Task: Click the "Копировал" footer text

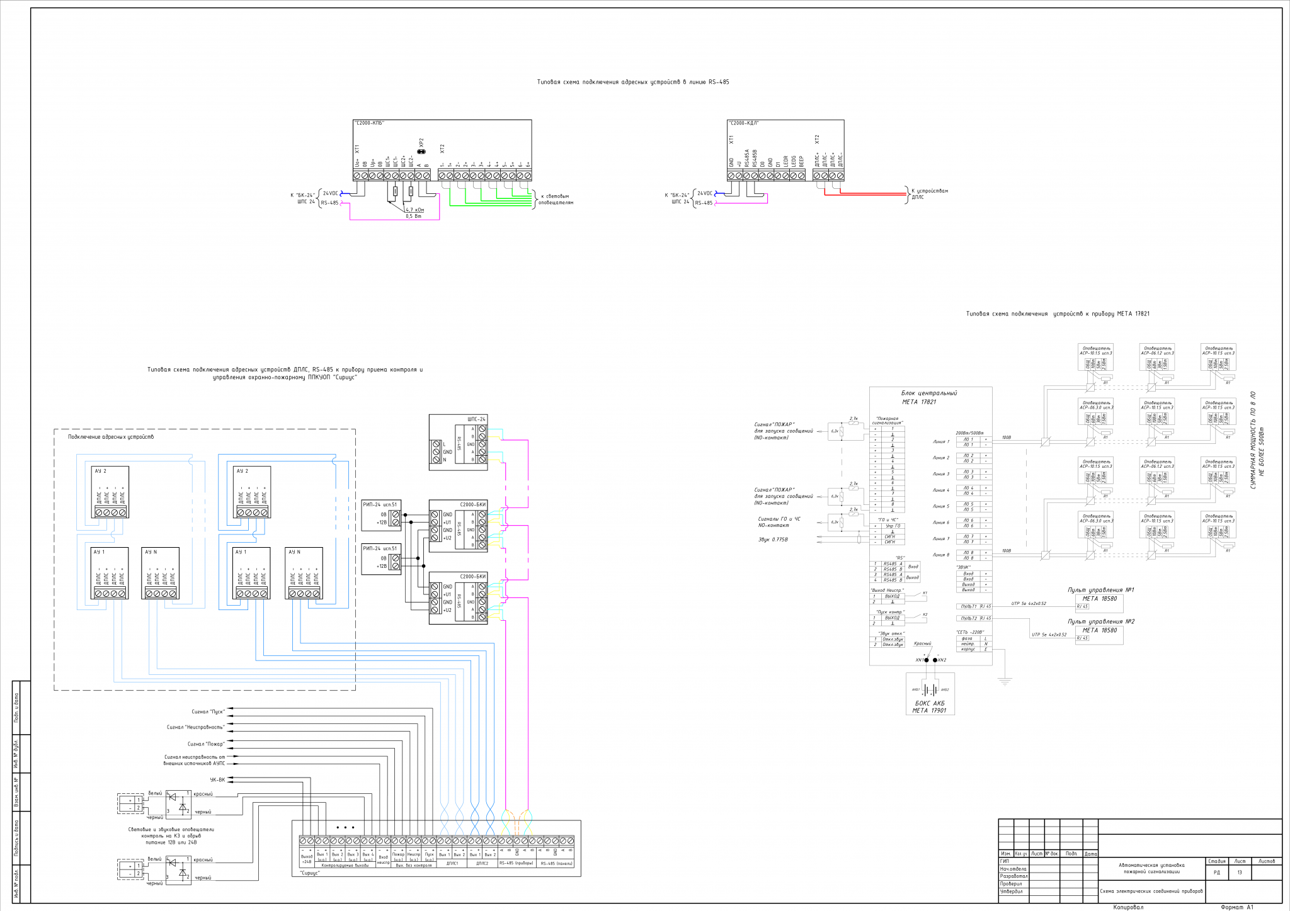Action: pyautogui.click(x=1129, y=907)
